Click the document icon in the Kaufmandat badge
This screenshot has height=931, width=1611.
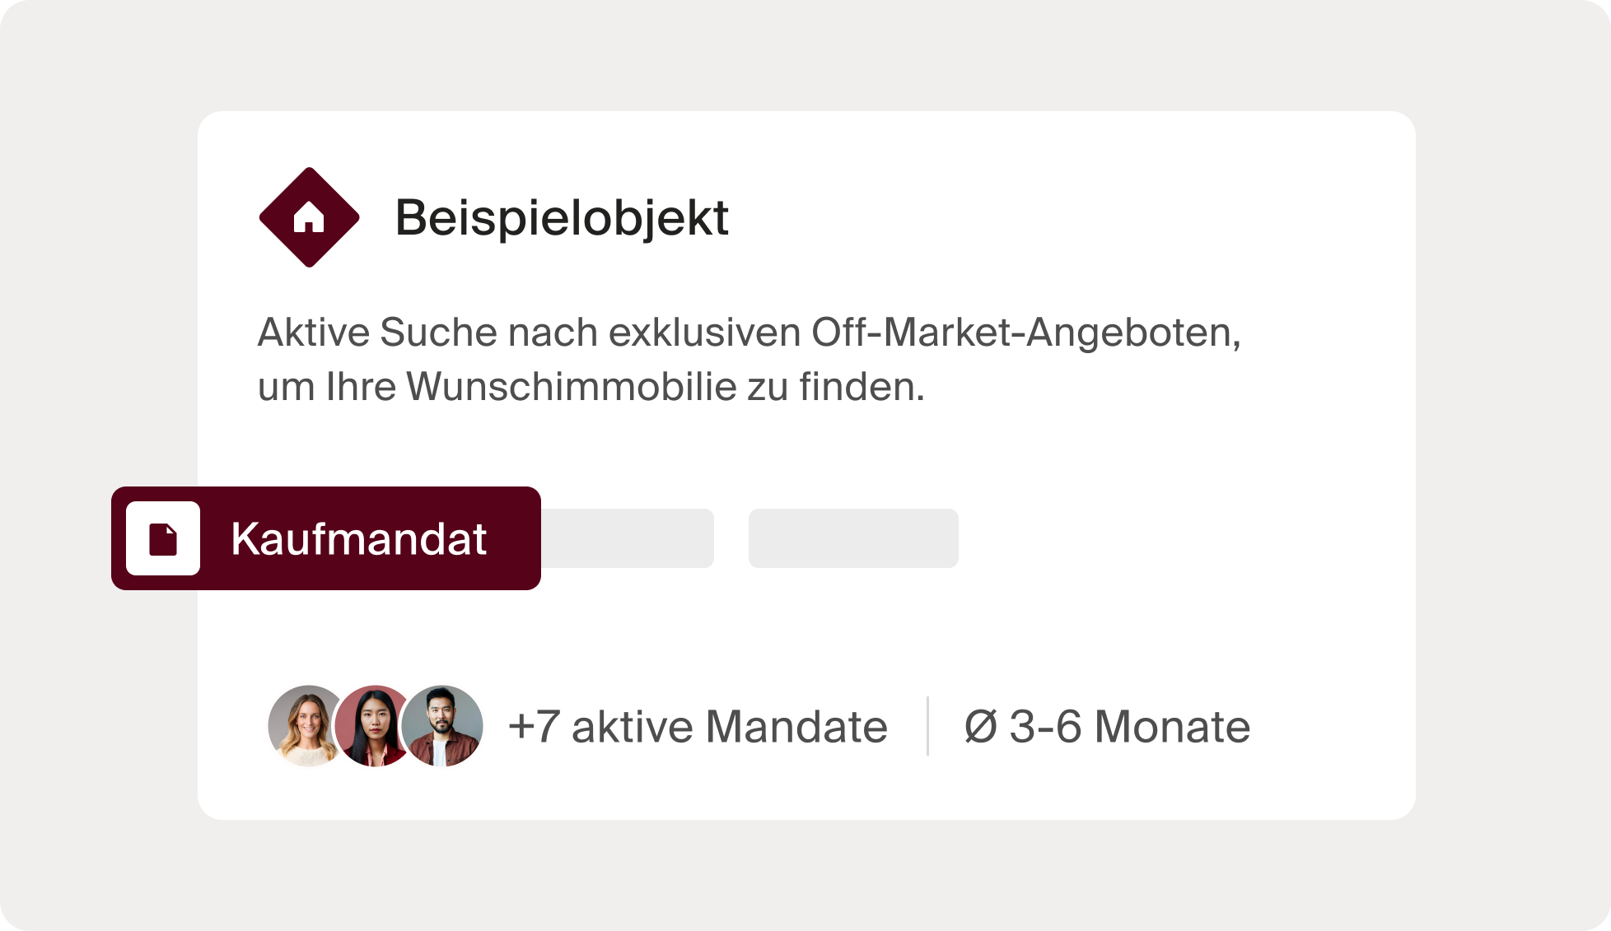tap(163, 538)
